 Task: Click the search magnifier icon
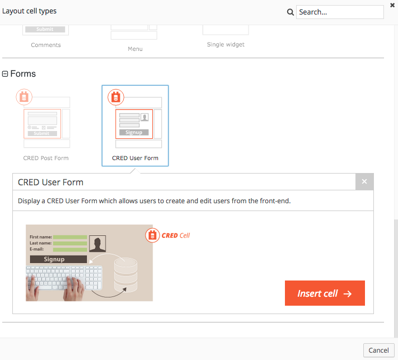290,12
